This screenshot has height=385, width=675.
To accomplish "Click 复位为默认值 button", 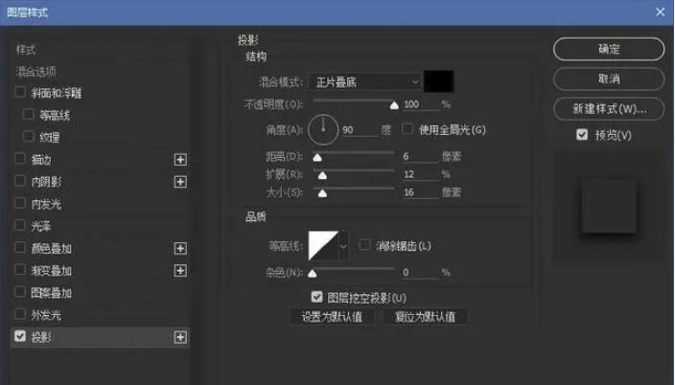I will [x=426, y=317].
